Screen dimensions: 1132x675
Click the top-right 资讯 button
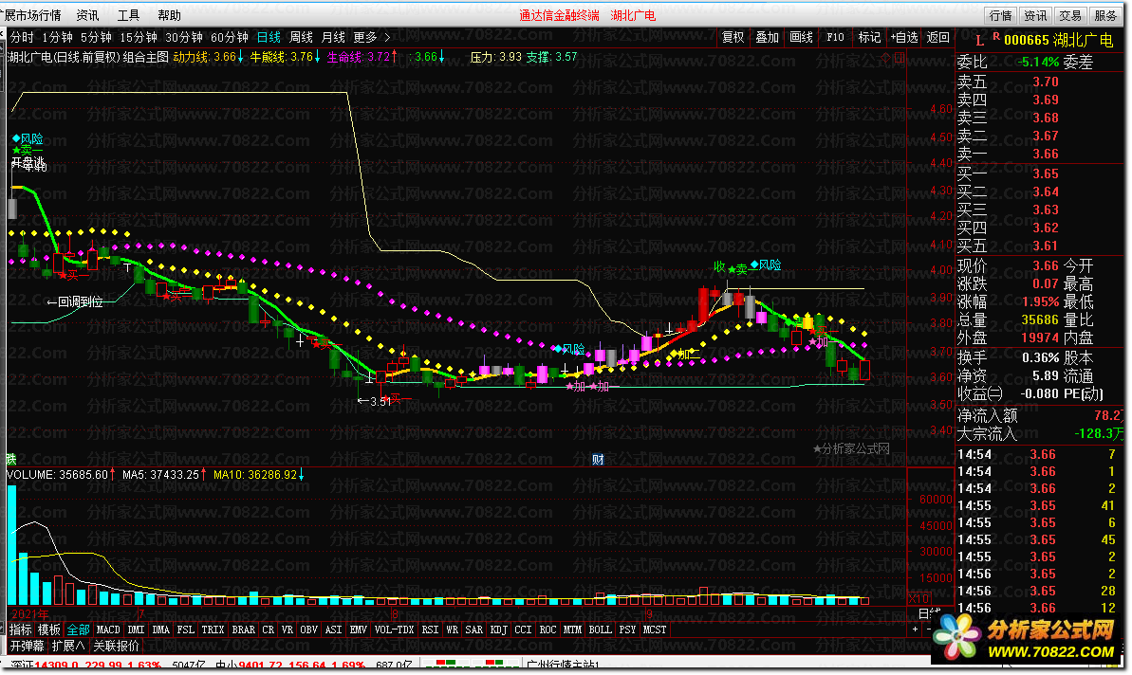[x=1035, y=16]
